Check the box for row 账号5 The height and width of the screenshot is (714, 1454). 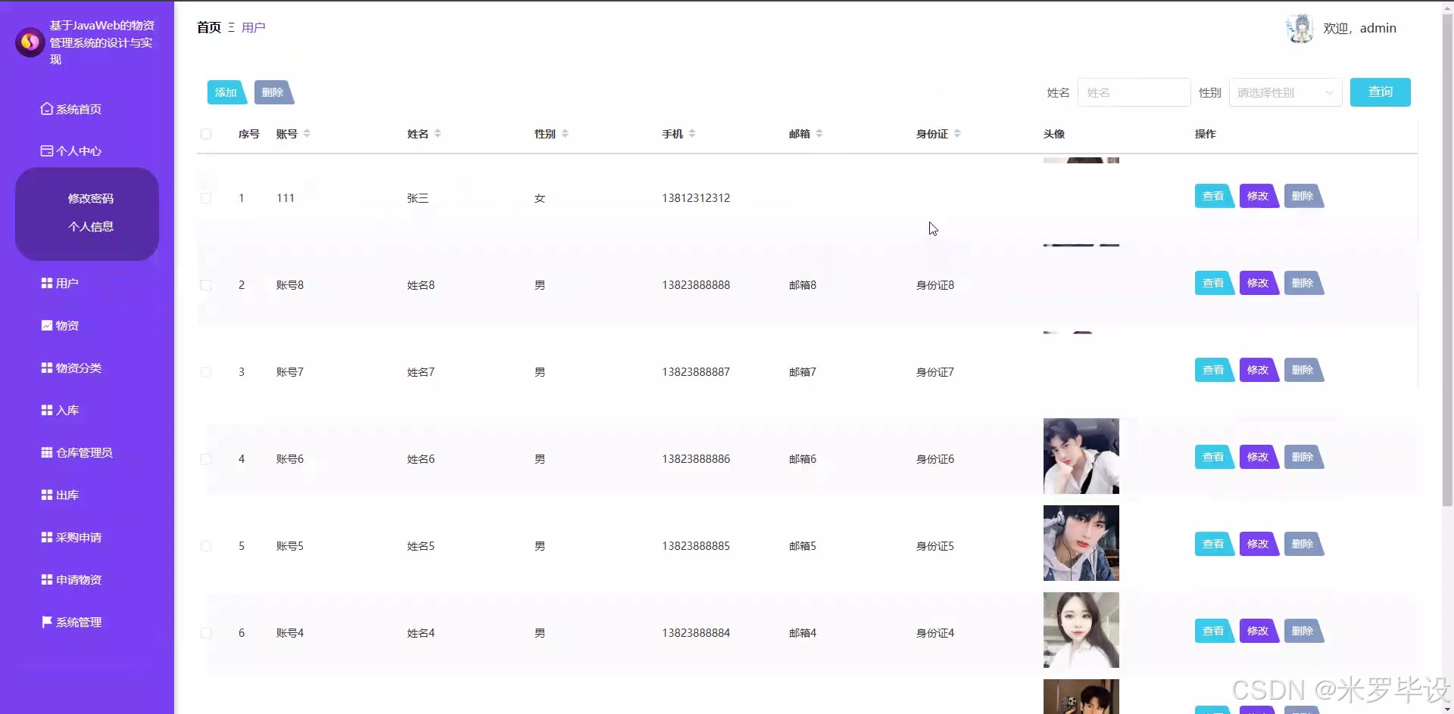(x=206, y=546)
